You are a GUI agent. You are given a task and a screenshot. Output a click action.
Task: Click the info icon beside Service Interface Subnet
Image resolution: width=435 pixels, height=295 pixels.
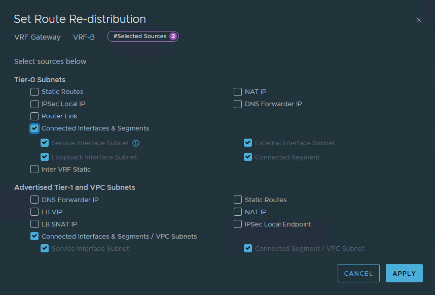click(136, 143)
